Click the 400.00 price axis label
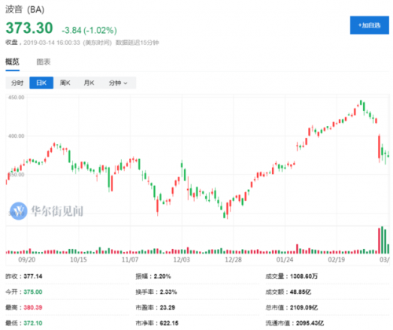 coord(16,136)
